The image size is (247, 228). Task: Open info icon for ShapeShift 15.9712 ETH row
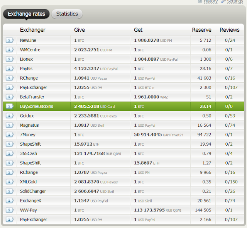(x=10, y=144)
